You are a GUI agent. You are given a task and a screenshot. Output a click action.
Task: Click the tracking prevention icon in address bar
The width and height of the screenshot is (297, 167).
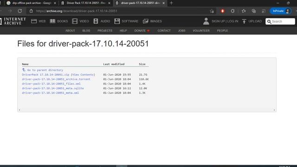[212, 11]
